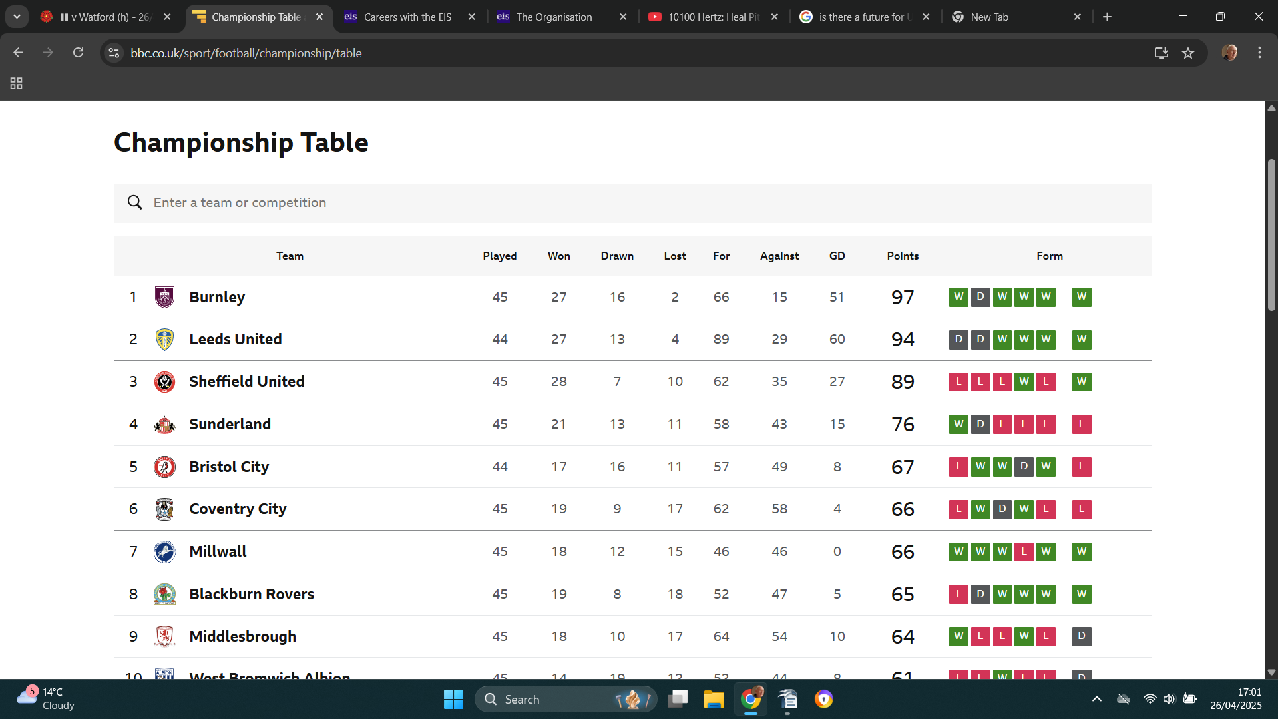
Task: Click the 'Form' column header
Action: [x=1050, y=256]
